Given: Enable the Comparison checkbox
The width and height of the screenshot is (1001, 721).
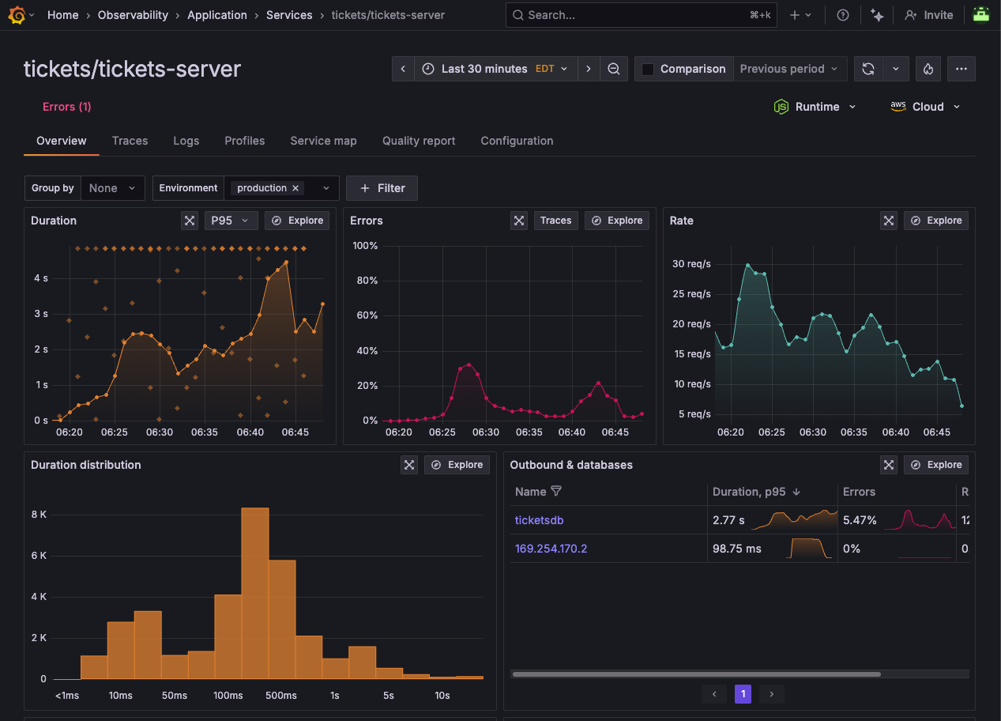Looking at the screenshot, I should (x=648, y=69).
